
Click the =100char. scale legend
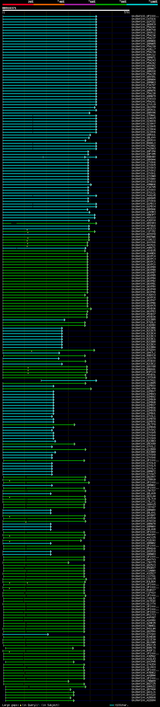point(119,705)
